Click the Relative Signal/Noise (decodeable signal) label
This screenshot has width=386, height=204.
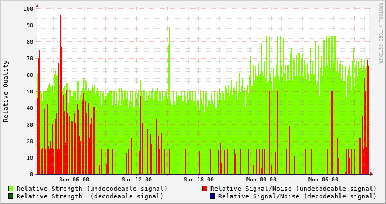tap(297, 196)
